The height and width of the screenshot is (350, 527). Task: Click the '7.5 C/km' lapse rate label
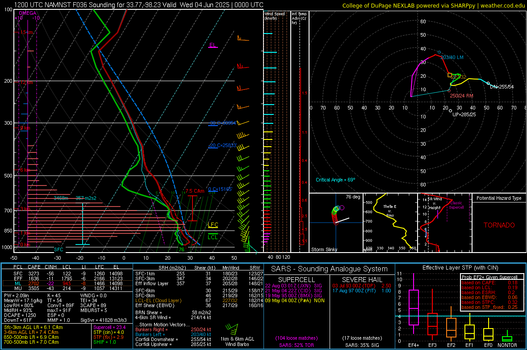pos(195,191)
